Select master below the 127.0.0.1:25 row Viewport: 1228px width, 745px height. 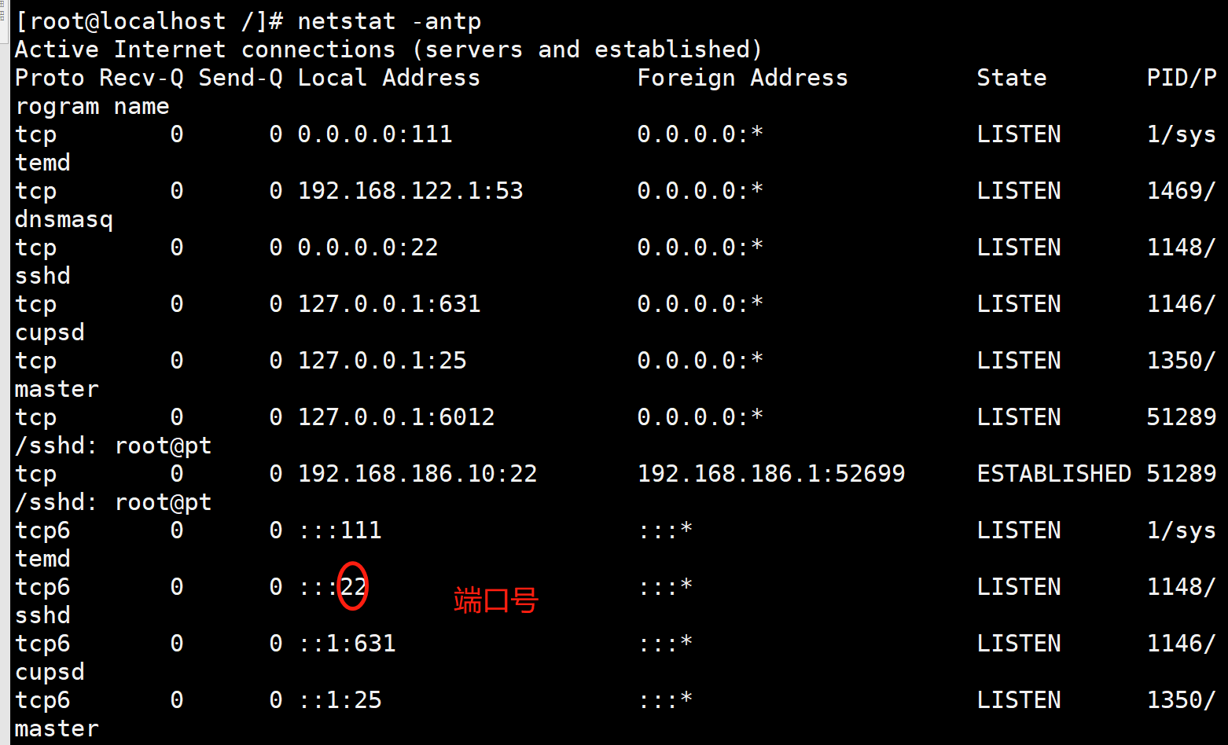(57, 389)
